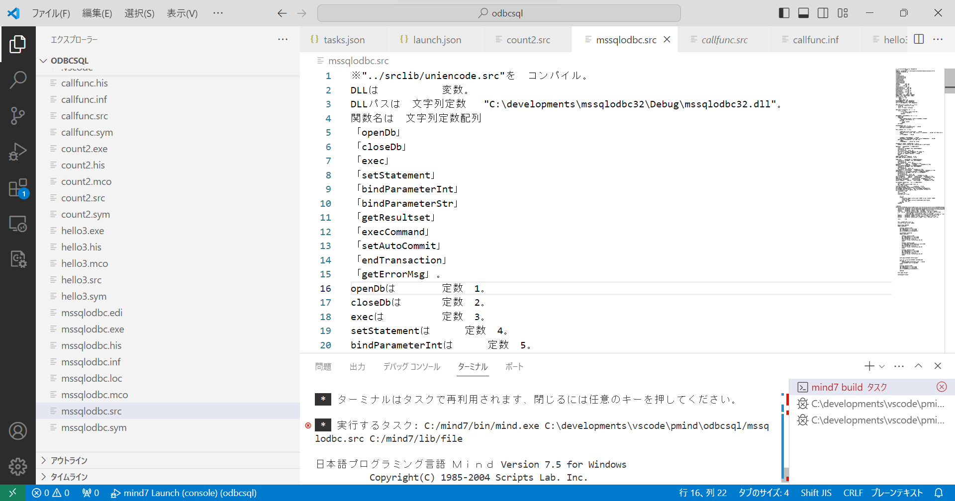Change the CRLF end of line sequence

pyautogui.click(x=853, y=493)
